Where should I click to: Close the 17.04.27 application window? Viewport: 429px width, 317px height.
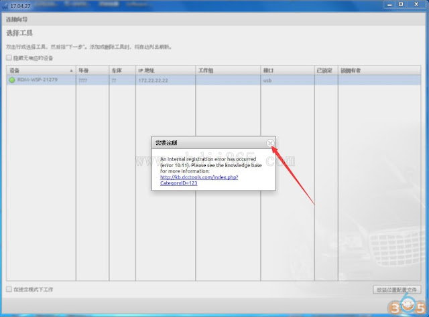pos(416,5)
